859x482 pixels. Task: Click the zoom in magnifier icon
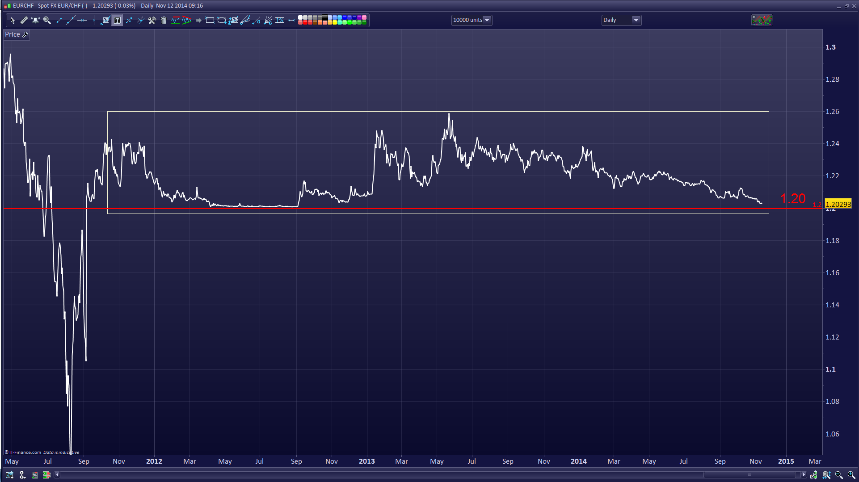click(851, 475)
